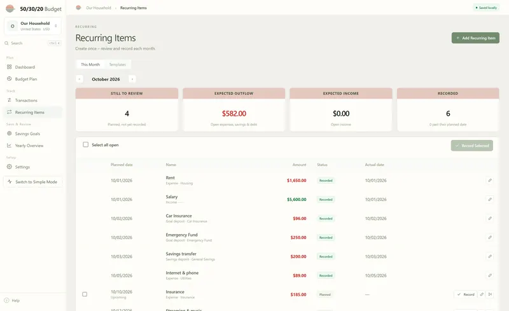Click the Help question mark icon
509x311 pixels.
(x=6, y=301)
